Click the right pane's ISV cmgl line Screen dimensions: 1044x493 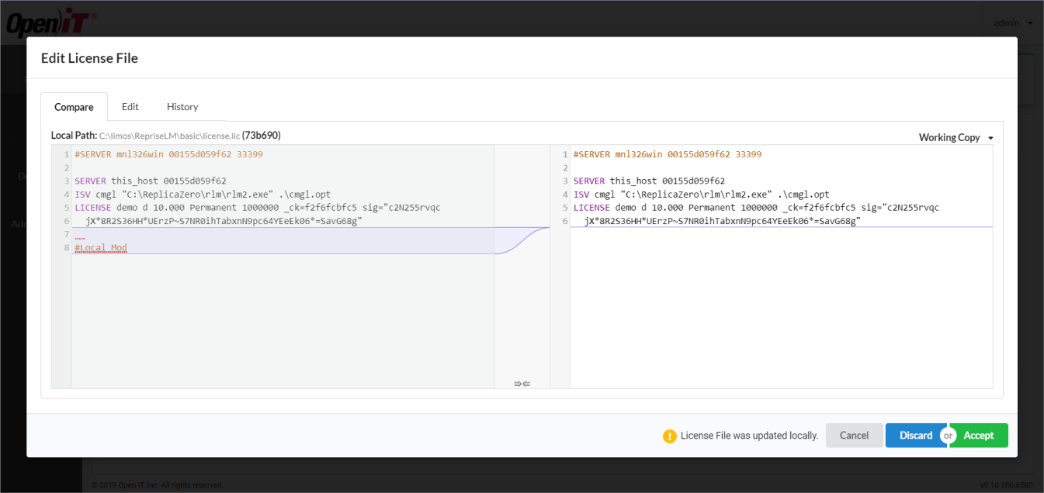click(701, 195)
